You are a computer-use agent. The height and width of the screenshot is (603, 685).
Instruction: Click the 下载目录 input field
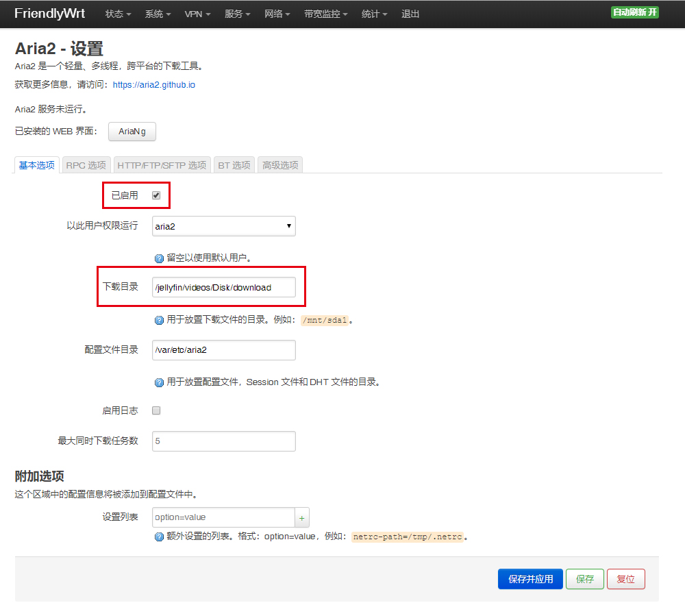[x=224, y=288]
